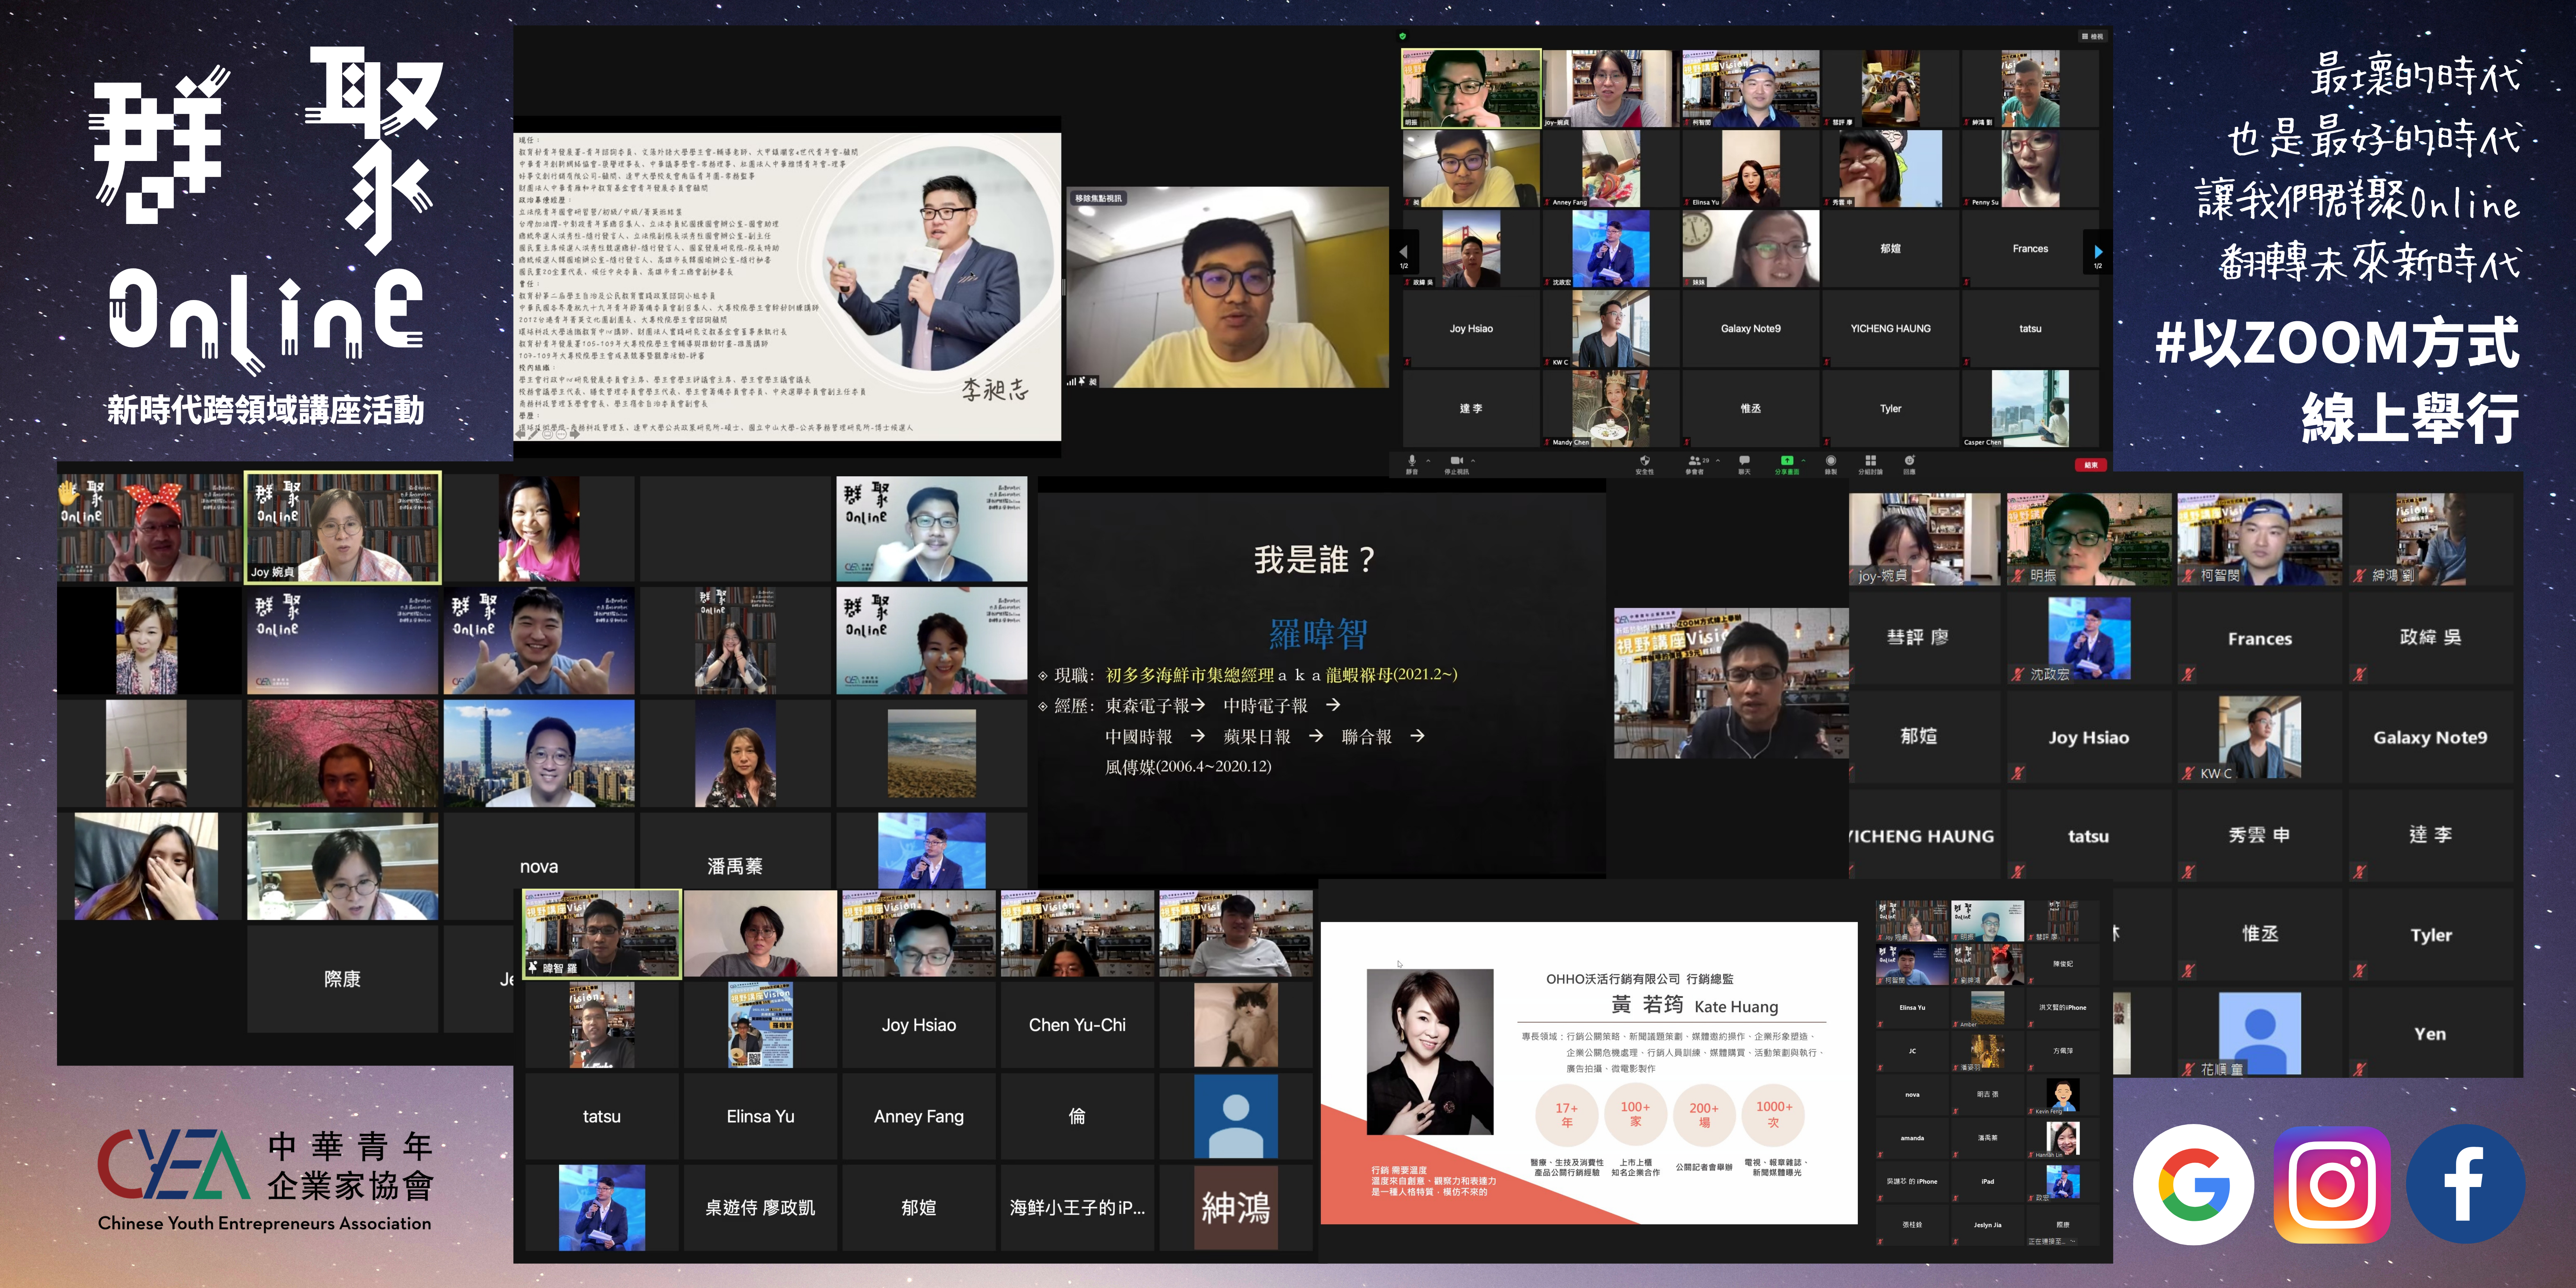Go to previous gallery page arrow 1/2
This screenshot has width=2576, height=1288.
(1403, 252)
